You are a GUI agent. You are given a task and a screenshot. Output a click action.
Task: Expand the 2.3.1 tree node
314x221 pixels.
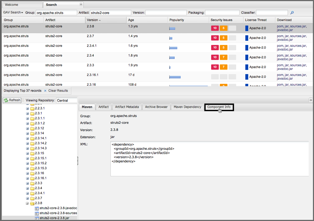coord(28,113)
